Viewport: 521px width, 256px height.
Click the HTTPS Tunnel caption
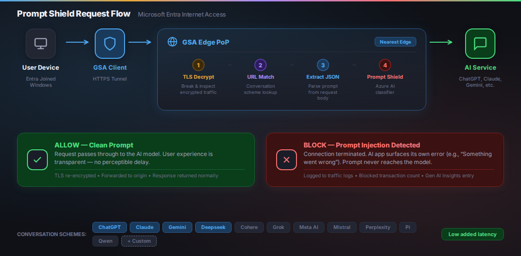(x=110, y=79)
